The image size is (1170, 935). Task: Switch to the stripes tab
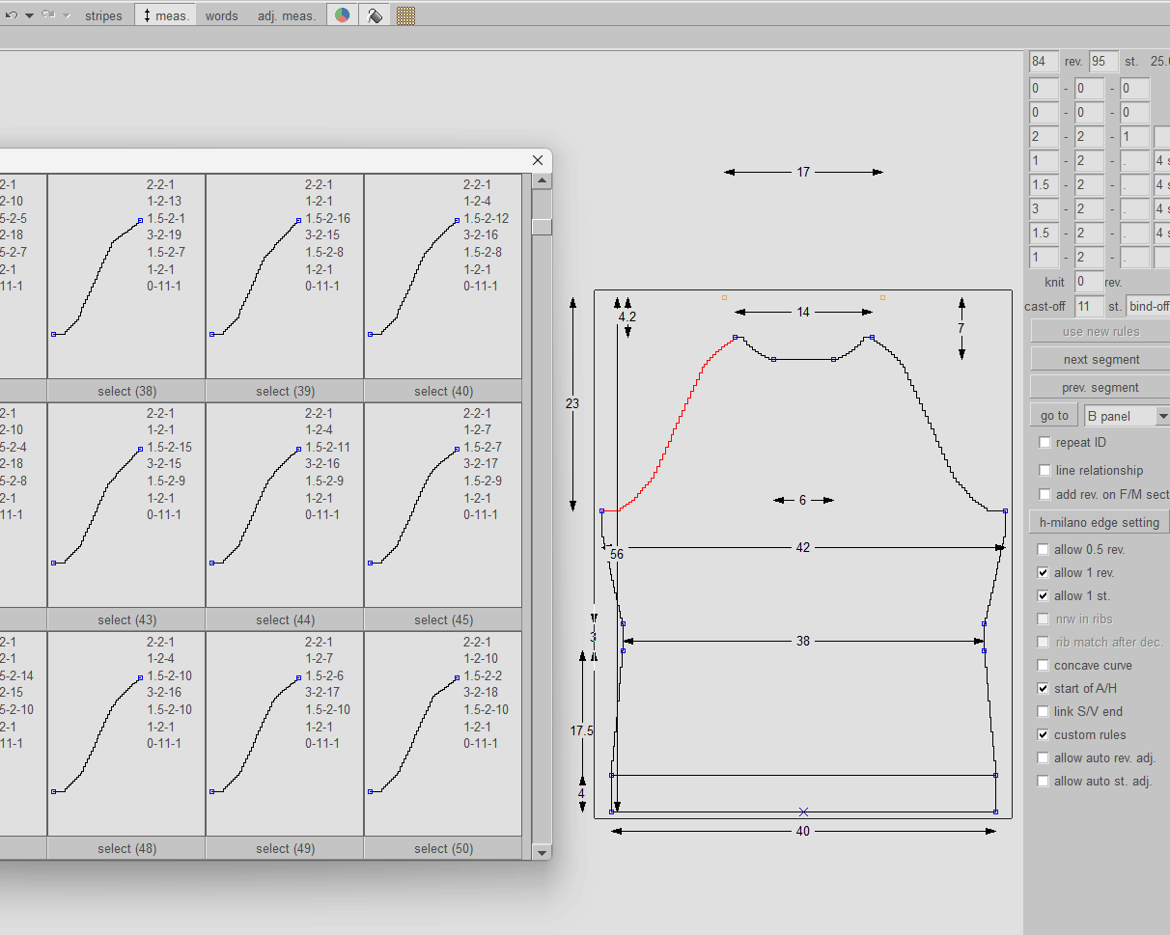pos(103,15)
